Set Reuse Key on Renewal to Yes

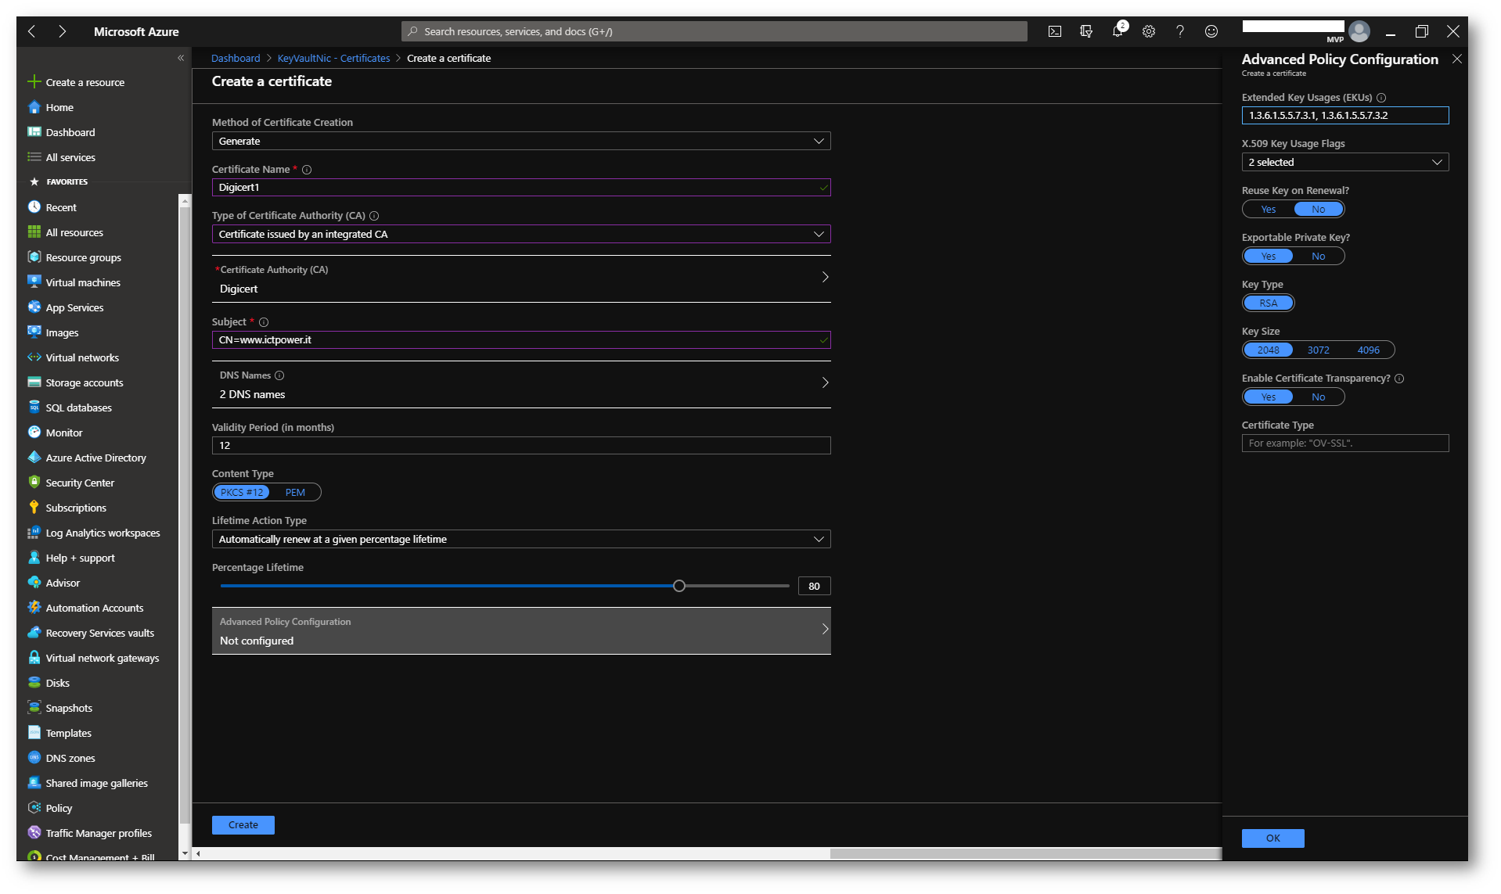[x=1268, y=210]
